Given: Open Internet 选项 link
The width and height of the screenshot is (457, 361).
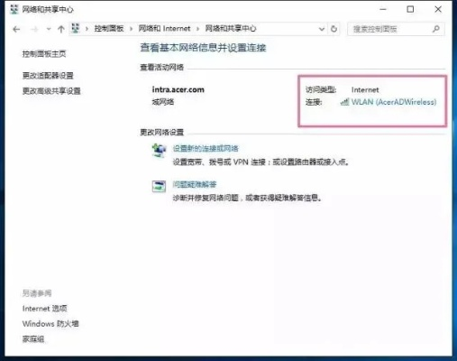Looking at the screenshot, I should click(45, 309).
